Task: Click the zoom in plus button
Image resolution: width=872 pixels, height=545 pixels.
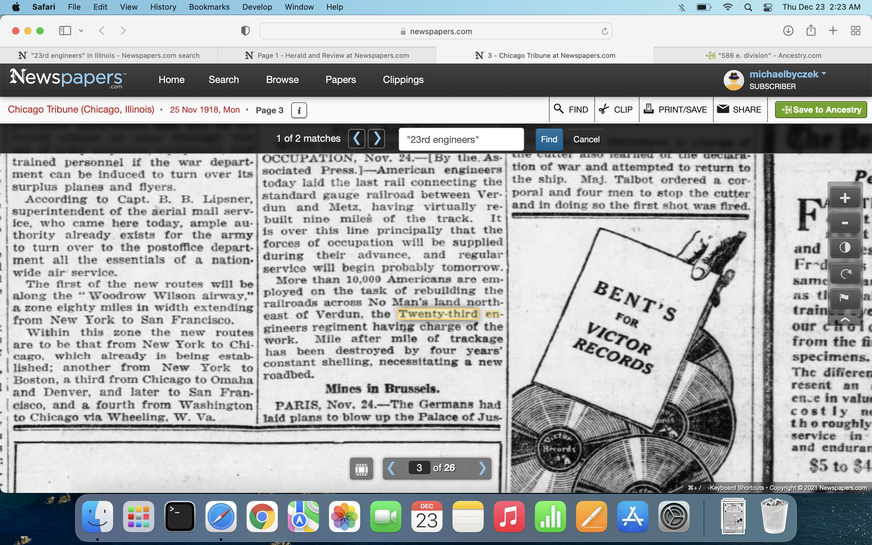Action: pos(845,198)
